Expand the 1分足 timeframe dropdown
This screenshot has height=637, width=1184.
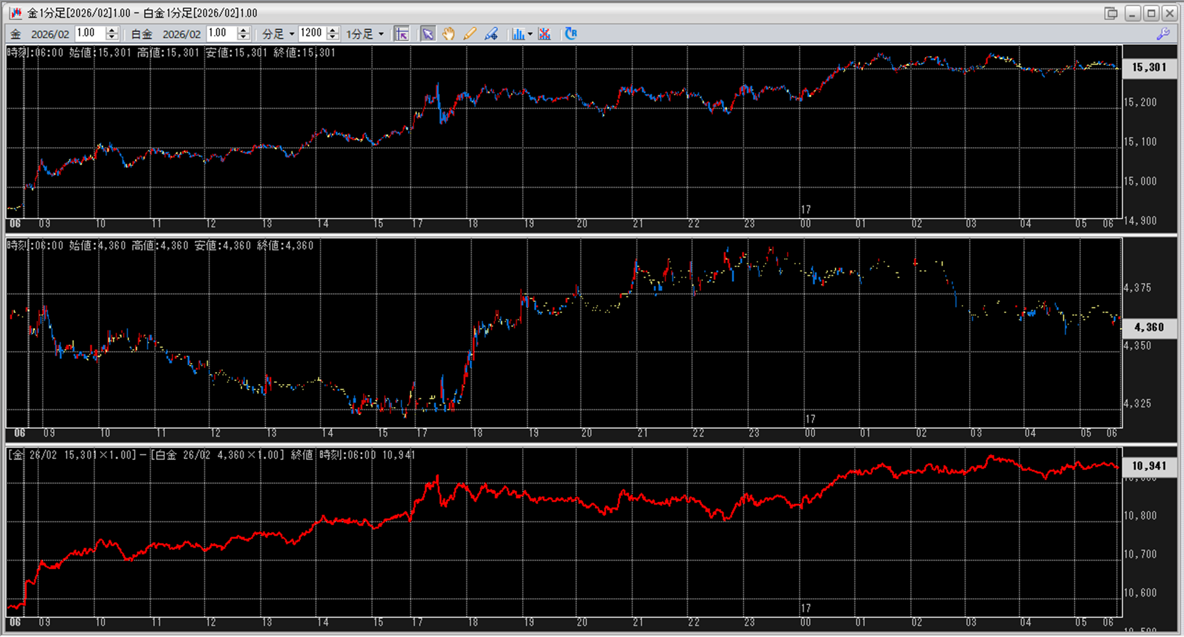tap(365, 34)
